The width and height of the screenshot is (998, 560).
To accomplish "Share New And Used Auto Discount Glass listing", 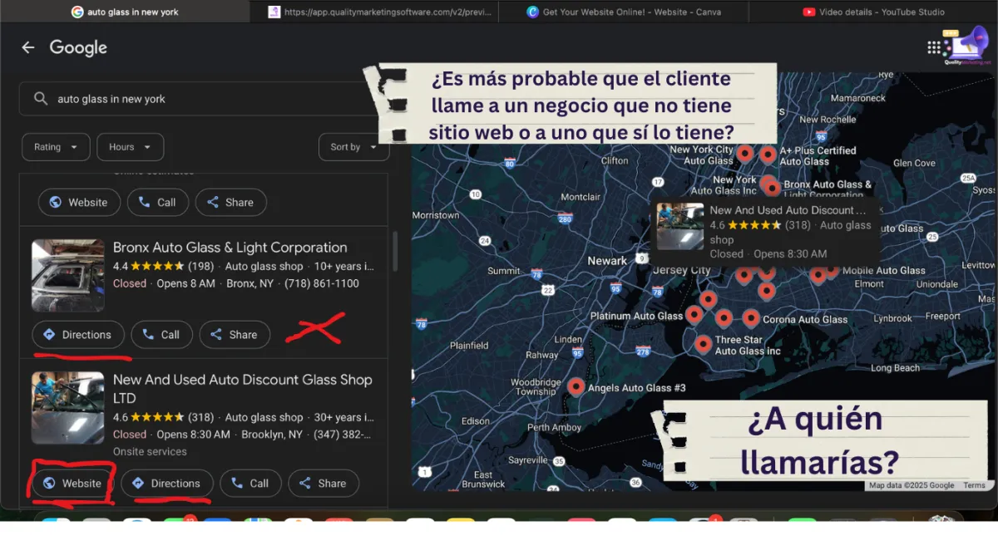I will (324, 484).
